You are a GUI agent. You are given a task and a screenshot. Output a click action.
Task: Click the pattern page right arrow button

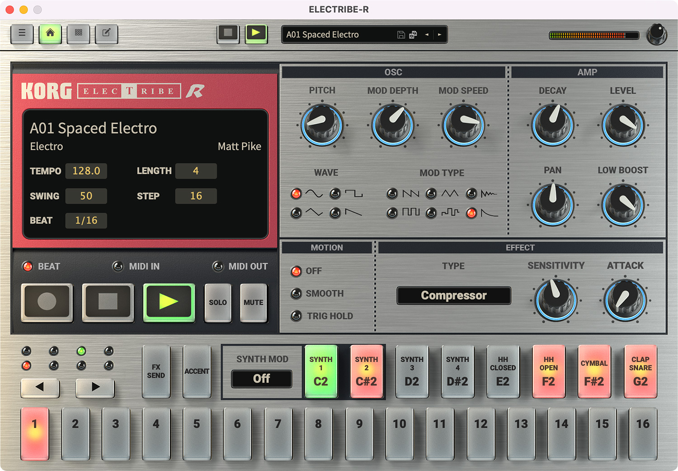point(95,387)
